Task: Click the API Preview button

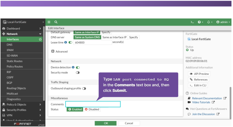Action: (x=199, y=74)
